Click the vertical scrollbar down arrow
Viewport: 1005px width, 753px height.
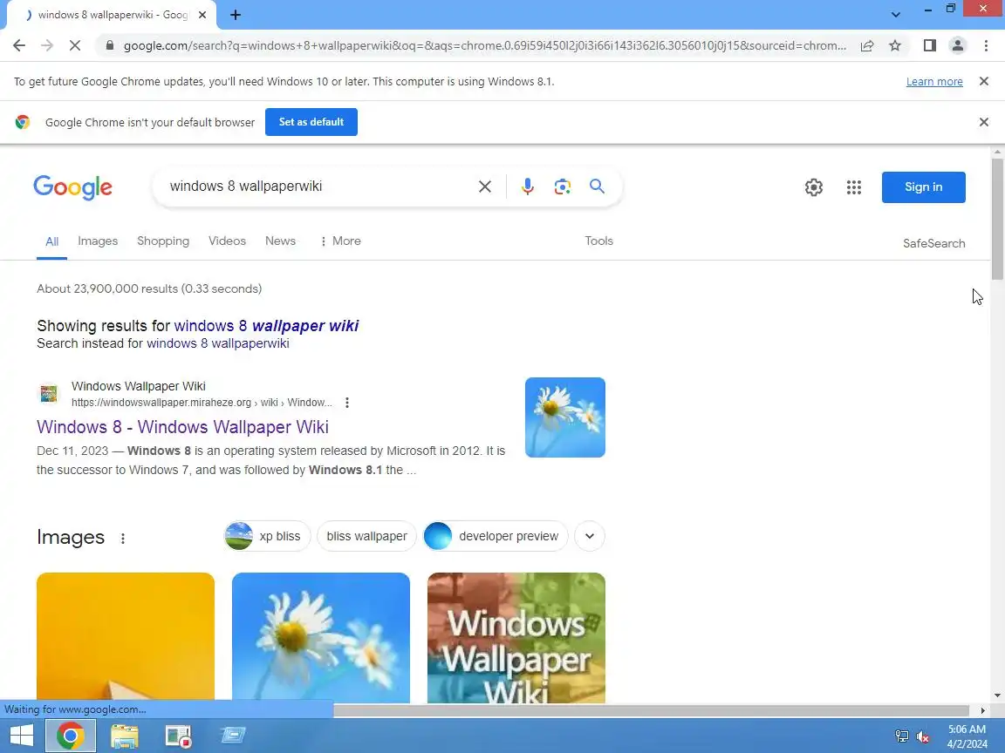(997, 695)
